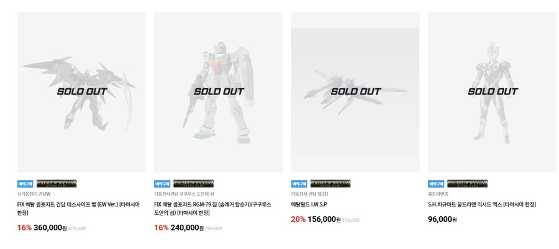The width and height of the screenshot is (559, 249).
Task: Open the Metal Build I.W.S.P product image
Action: coord(355,93)
